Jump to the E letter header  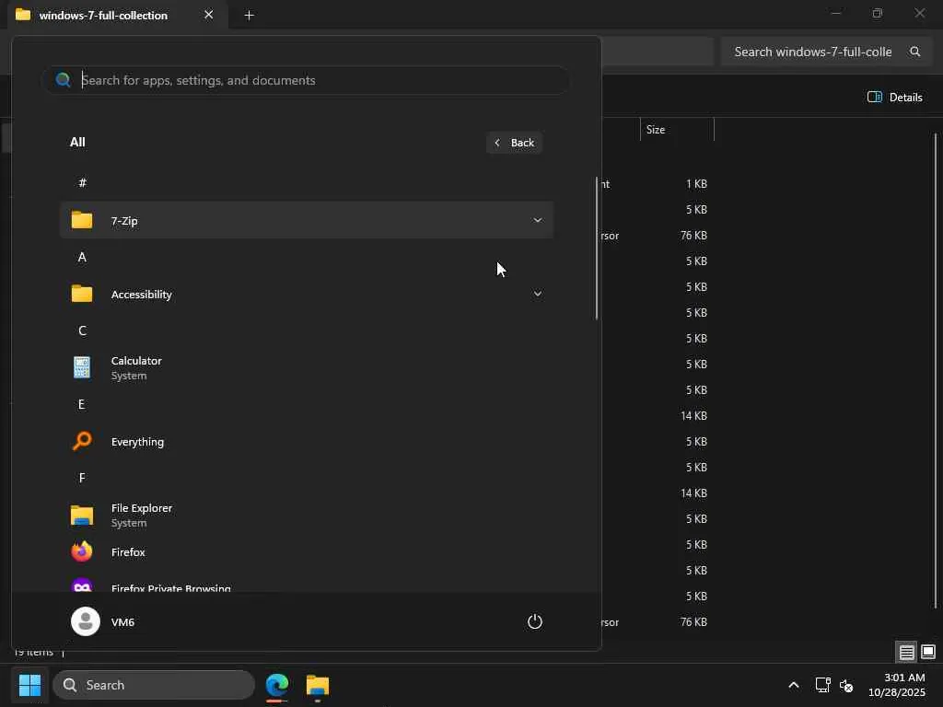coord(81,405)
